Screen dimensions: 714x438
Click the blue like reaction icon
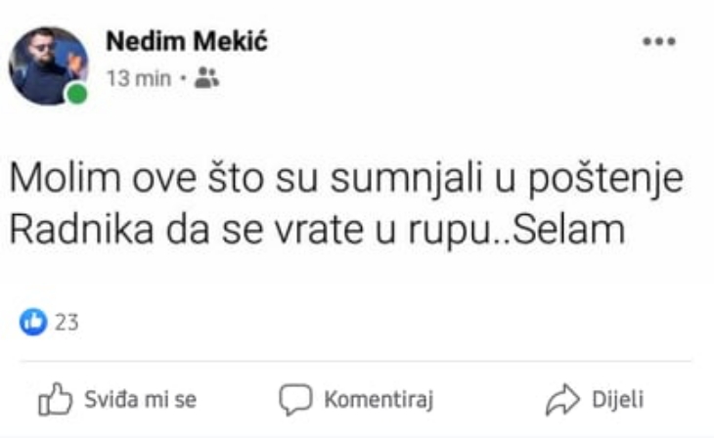coord(33,322)
